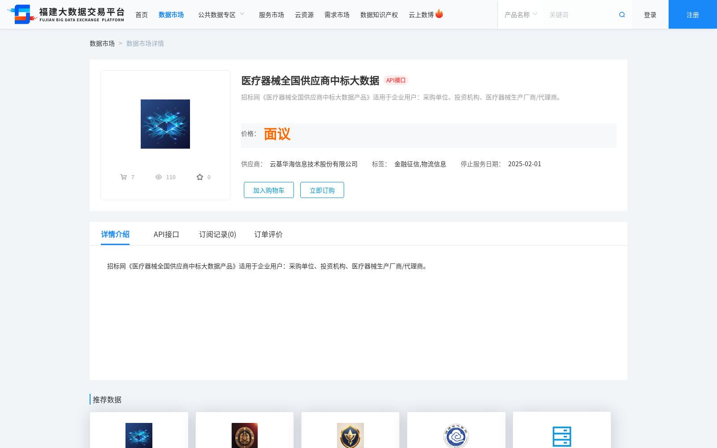This screenshot has width=717, height=448.
Task: Switch to the 订单评价 tab
Action: (268, 234)
